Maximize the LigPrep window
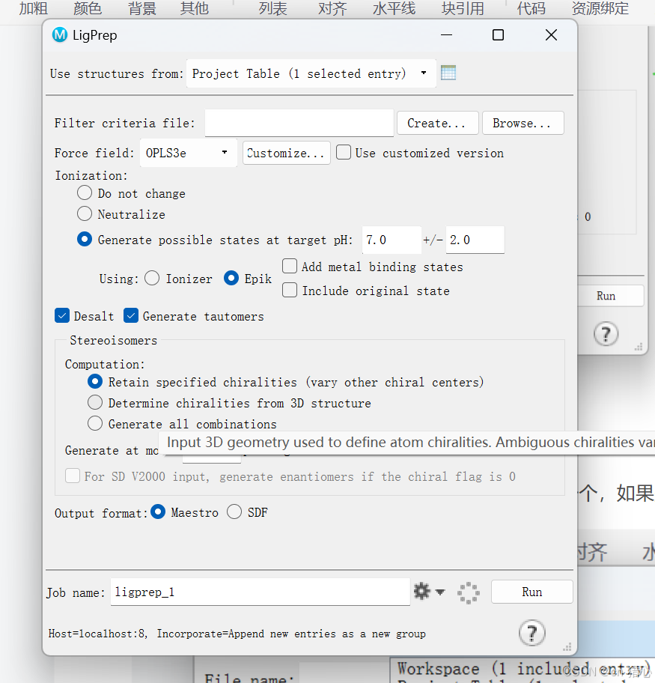 pyautogui.click(x=499, y=35)
